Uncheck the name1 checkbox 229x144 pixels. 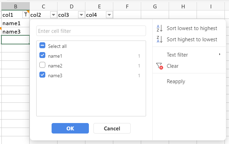(x=43, y=56)
